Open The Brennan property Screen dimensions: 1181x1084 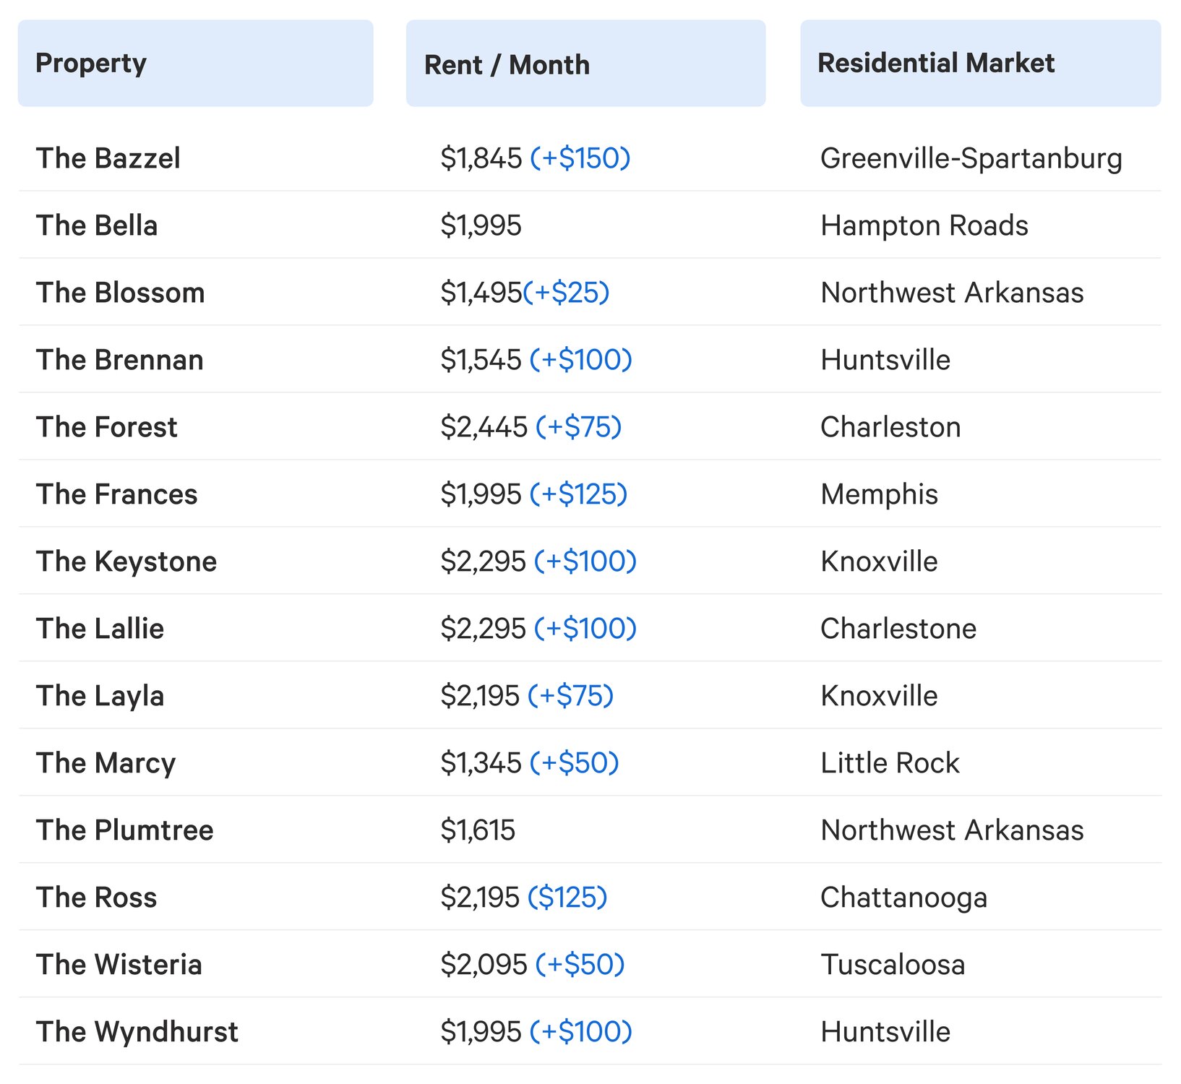pyautogui.click(x=120, y=360)
